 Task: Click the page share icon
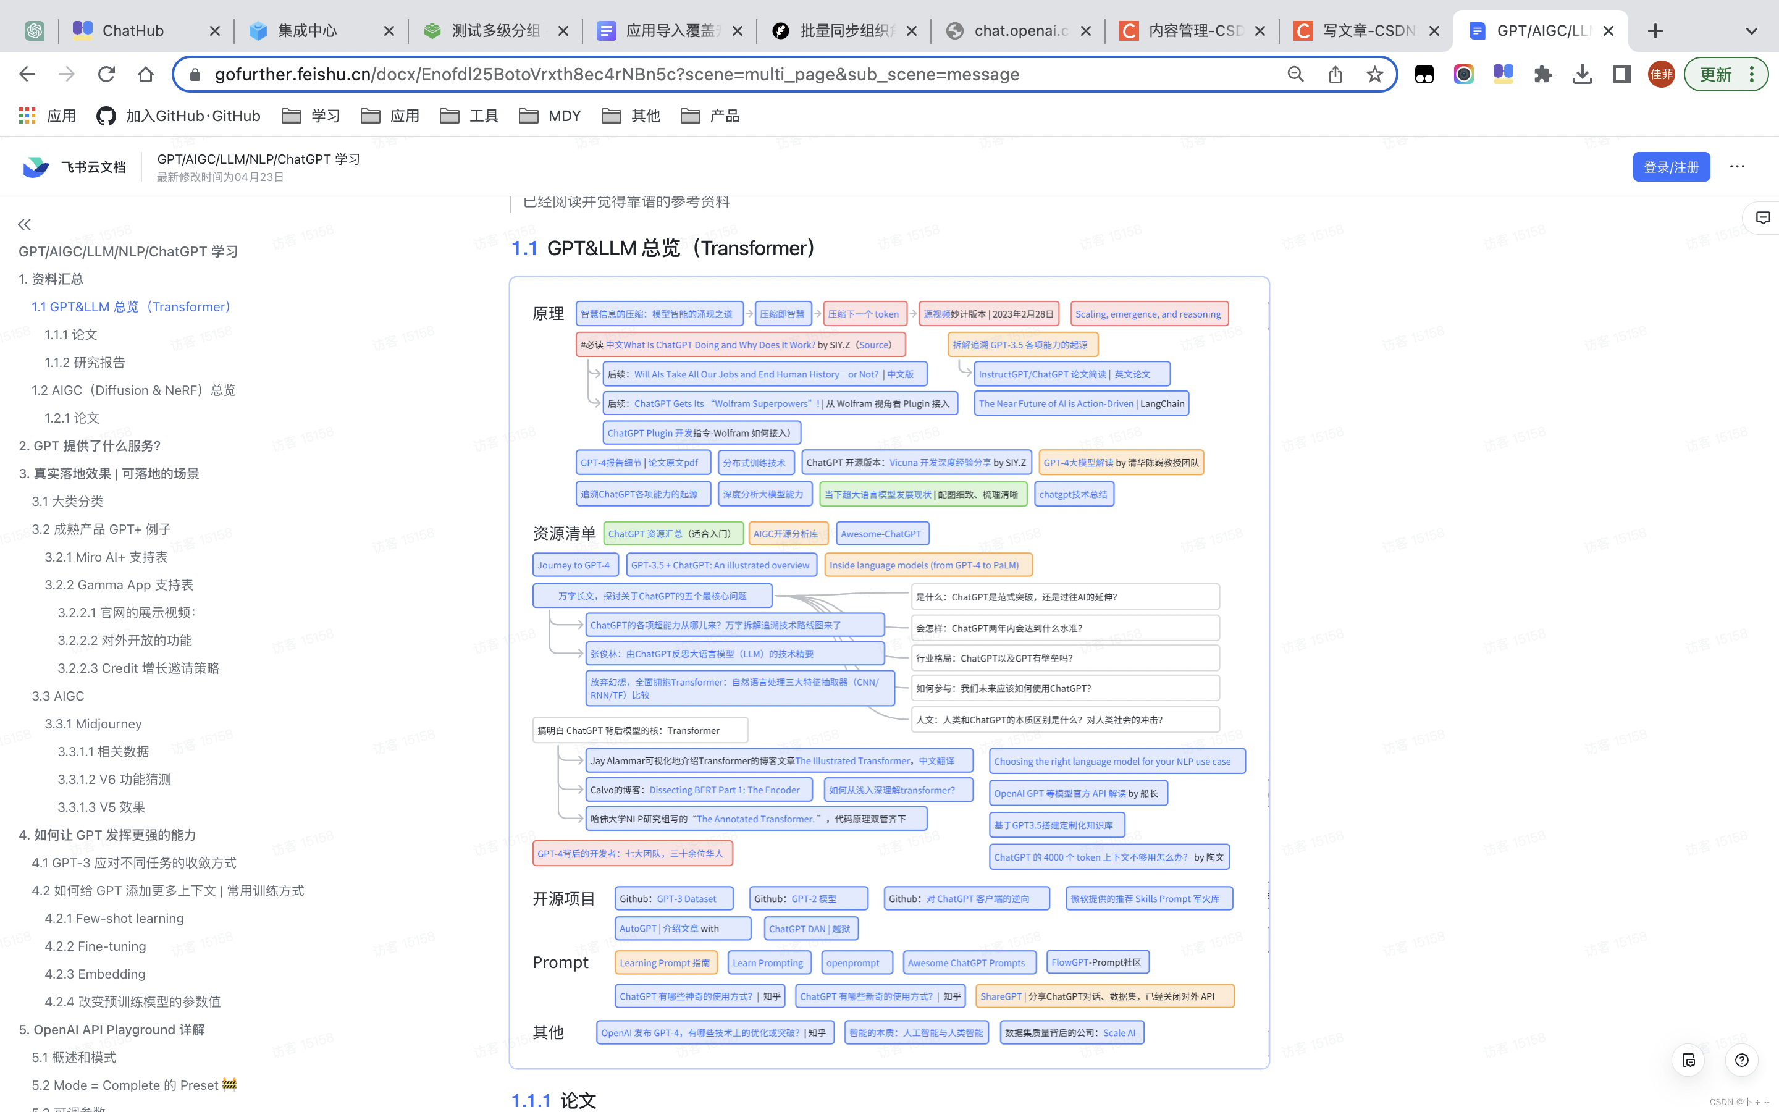pos(1335,74)
